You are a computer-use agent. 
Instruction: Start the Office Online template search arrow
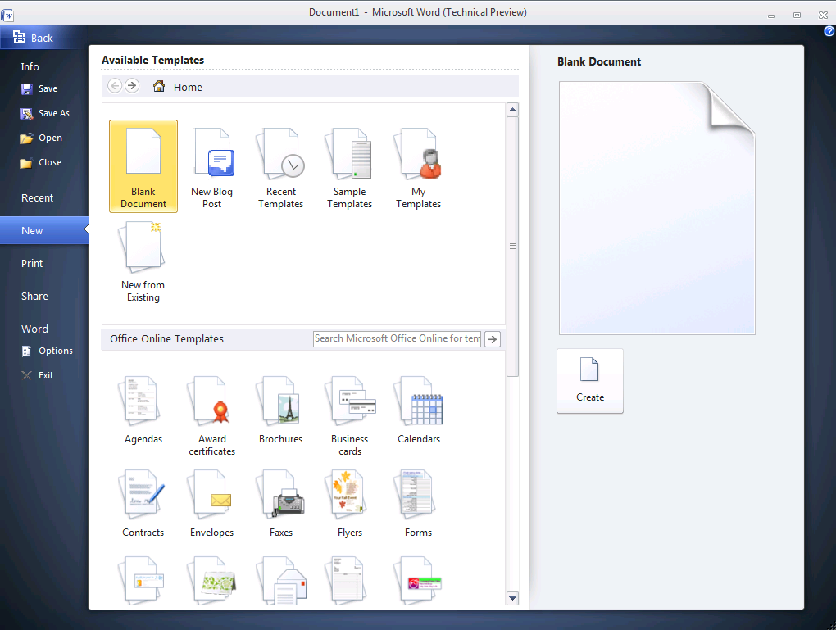click(493, 339)
